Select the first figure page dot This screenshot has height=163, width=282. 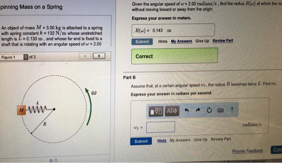pos(51,161)
